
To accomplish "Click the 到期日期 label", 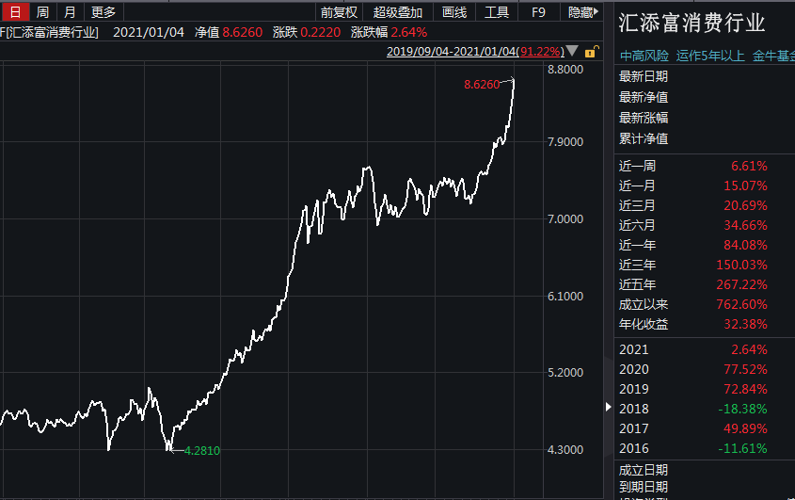I will pos(644,487).
